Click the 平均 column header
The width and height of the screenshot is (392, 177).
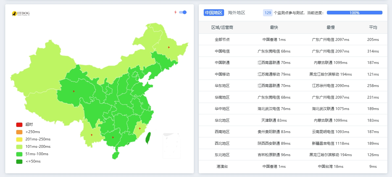pos(373,27)
